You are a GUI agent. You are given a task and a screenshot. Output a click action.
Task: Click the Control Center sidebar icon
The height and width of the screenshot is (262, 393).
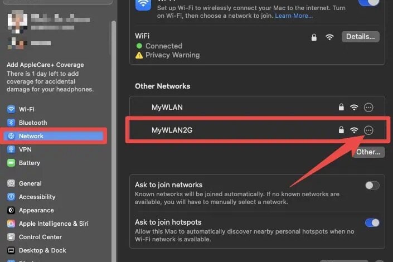click(x=11, y=237)
